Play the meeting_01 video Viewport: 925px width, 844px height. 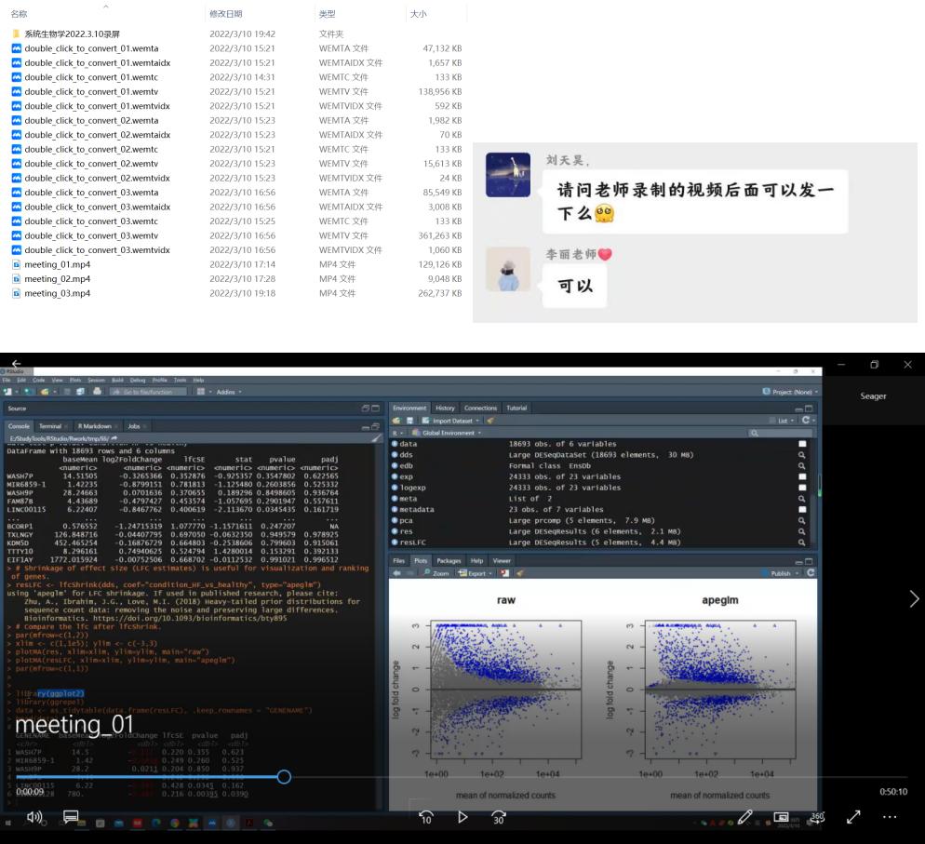tap(462, 817)
